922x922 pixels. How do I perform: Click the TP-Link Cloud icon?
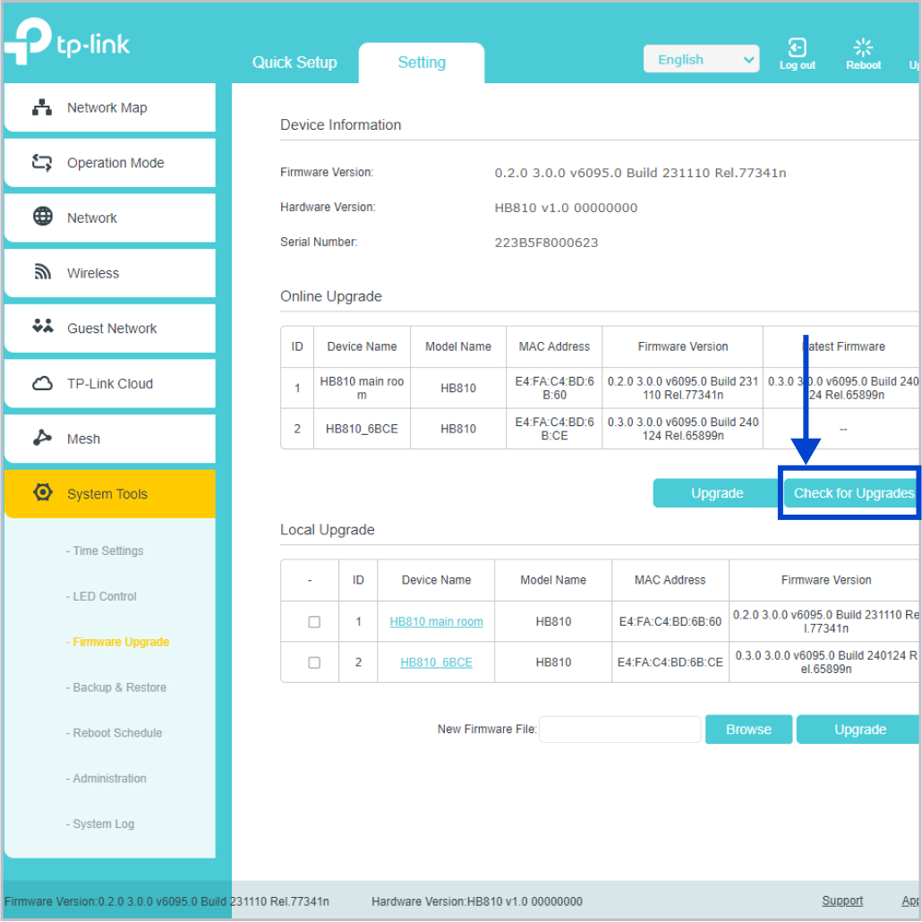[42, 383]
